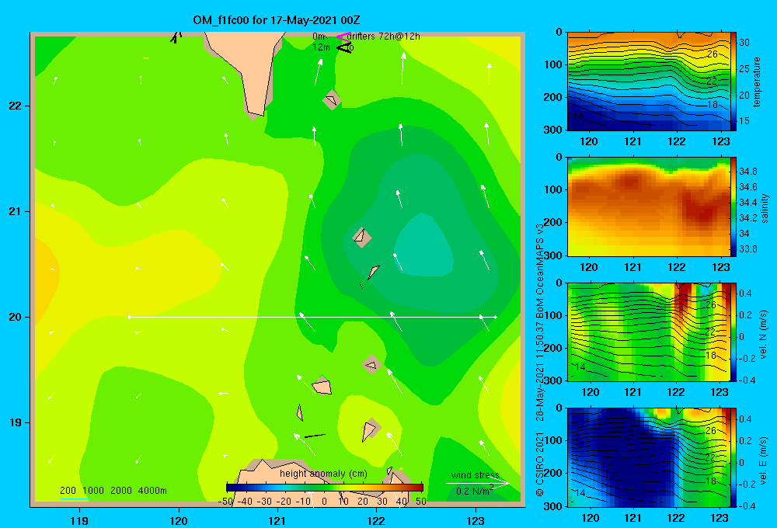Click the 'vel. E (m/s)' axis label

point(764,460)
